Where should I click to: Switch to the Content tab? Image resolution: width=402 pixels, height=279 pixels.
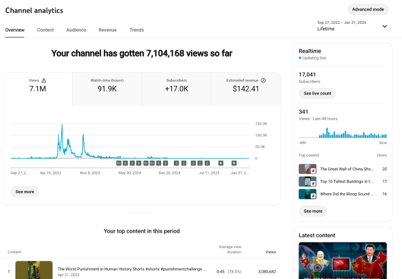pos(45,30)
